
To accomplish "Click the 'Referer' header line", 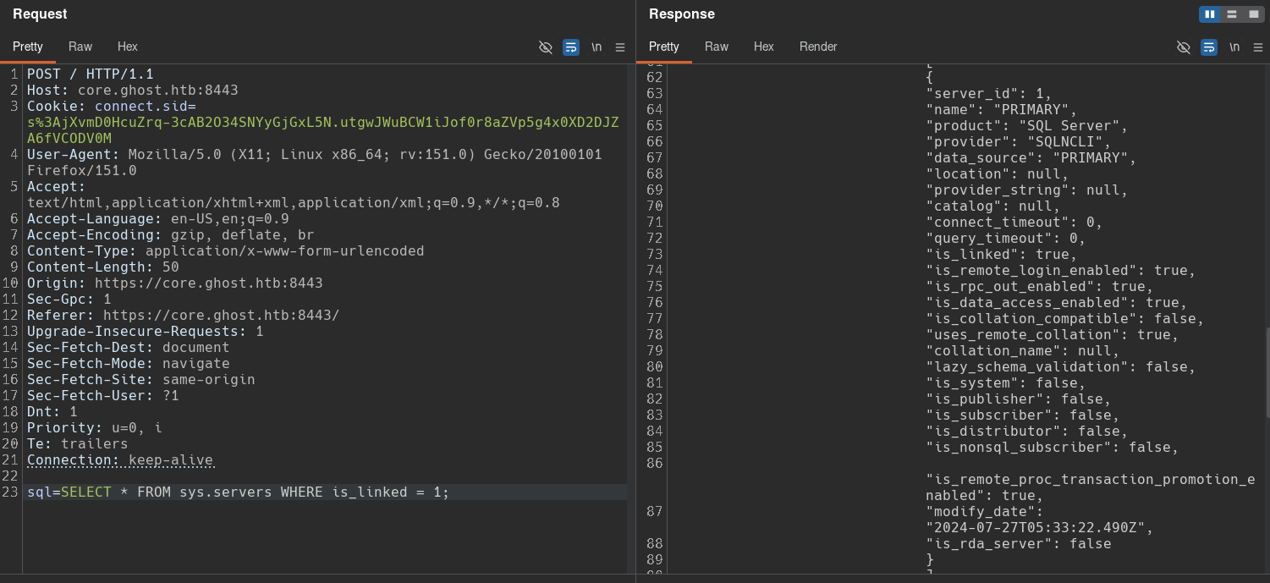I will tap(184, 316).
